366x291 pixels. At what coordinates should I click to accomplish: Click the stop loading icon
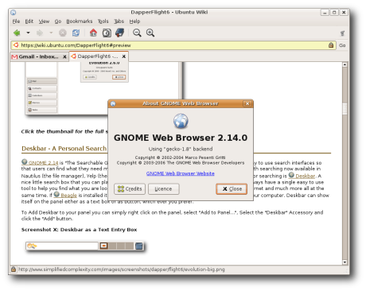[63, 33]
